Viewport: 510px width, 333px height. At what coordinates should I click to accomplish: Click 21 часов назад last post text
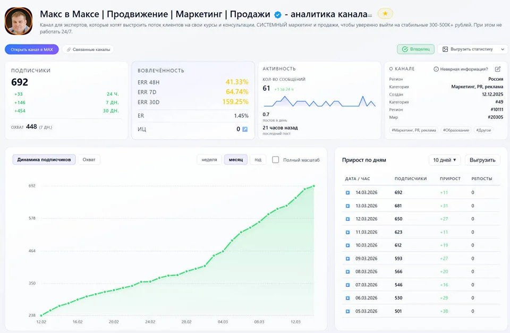(280, 128)
